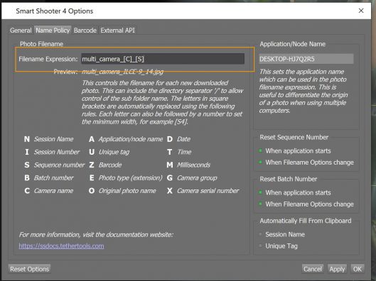Click the N Session Name code letter
This screenshot has width=376, height=281.
tap(27, 139)
